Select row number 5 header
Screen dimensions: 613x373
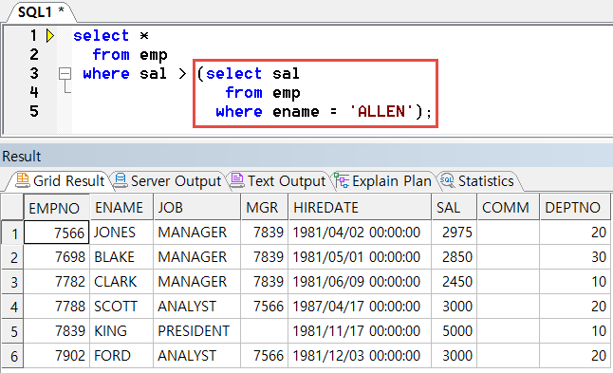[x=12, y=331]
